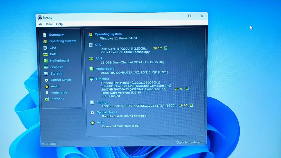Click the RAM icon in summary pane
This screenshot has height=158, width=281.
pos(91,59)
